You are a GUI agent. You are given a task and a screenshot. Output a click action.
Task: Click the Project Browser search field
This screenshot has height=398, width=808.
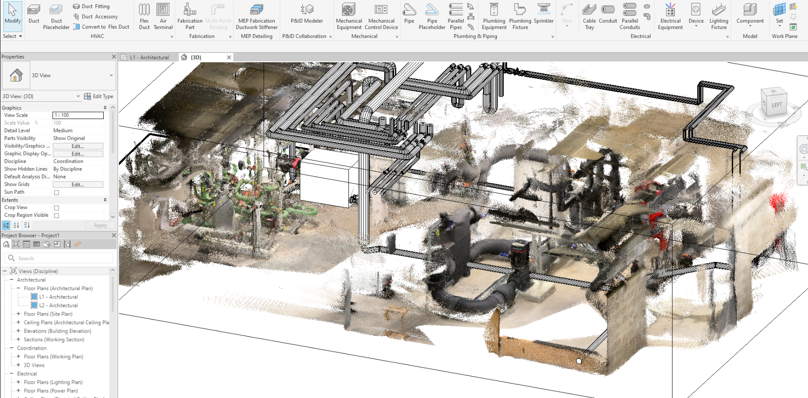pos(59,258)
